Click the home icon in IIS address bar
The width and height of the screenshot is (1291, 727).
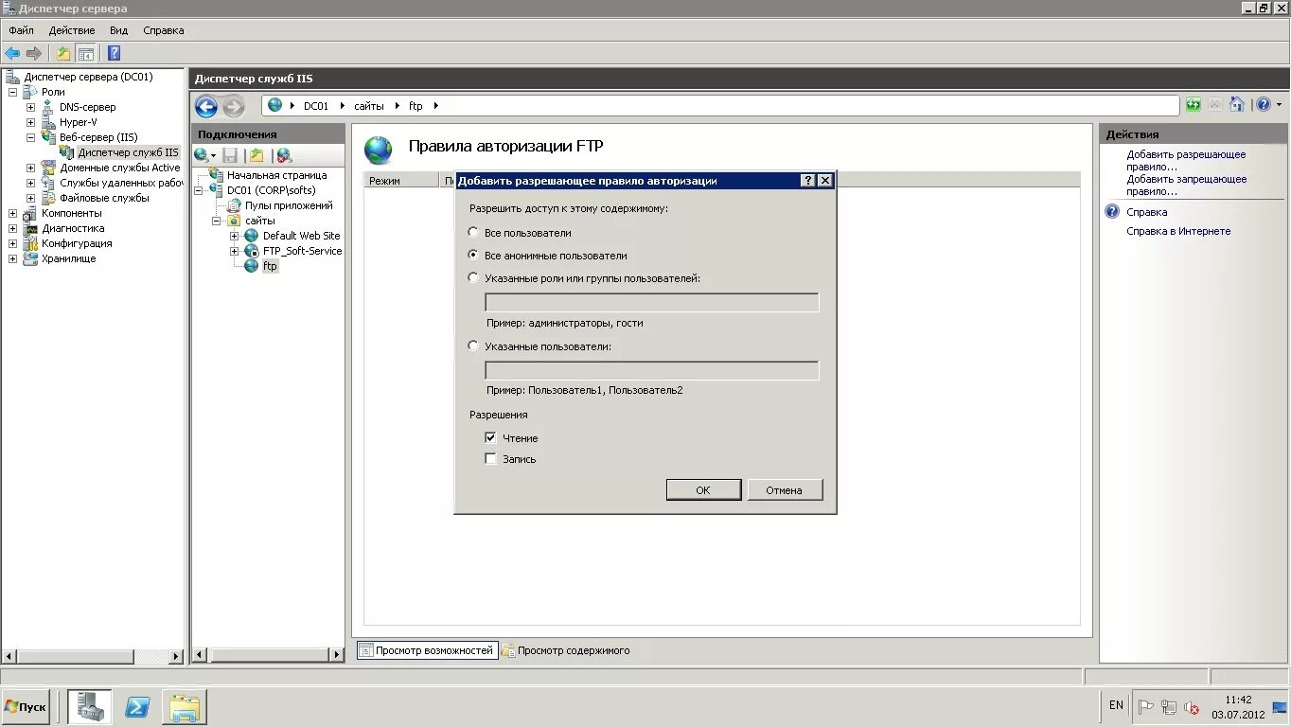[x=1236, y=105]
